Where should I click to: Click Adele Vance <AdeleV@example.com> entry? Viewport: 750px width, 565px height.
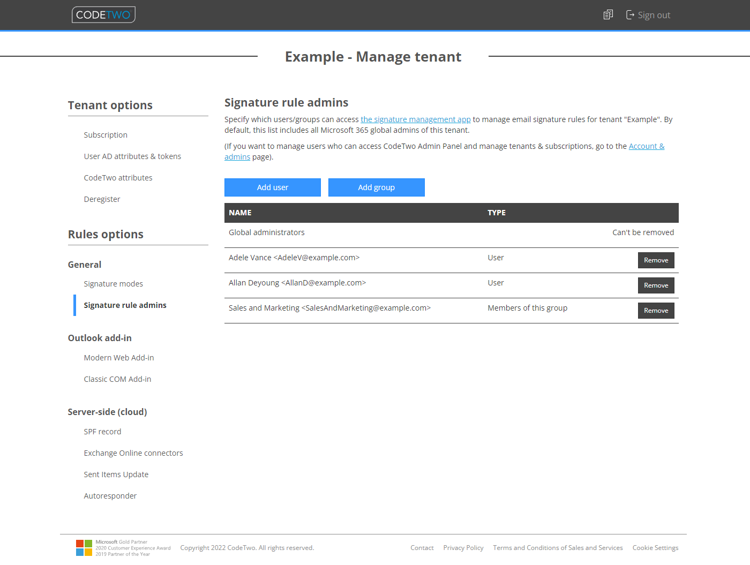(x=294, y=258)
